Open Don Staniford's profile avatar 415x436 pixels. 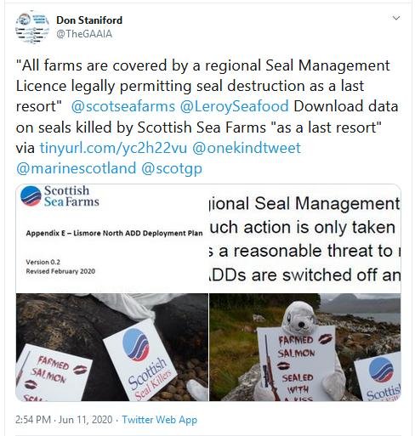point(32,27)
